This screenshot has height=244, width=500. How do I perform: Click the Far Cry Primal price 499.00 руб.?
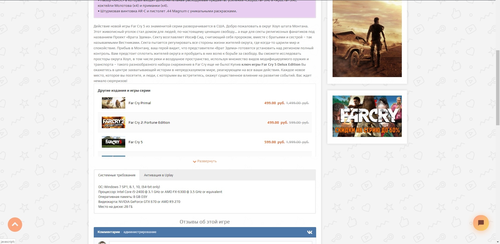point(274,103)
